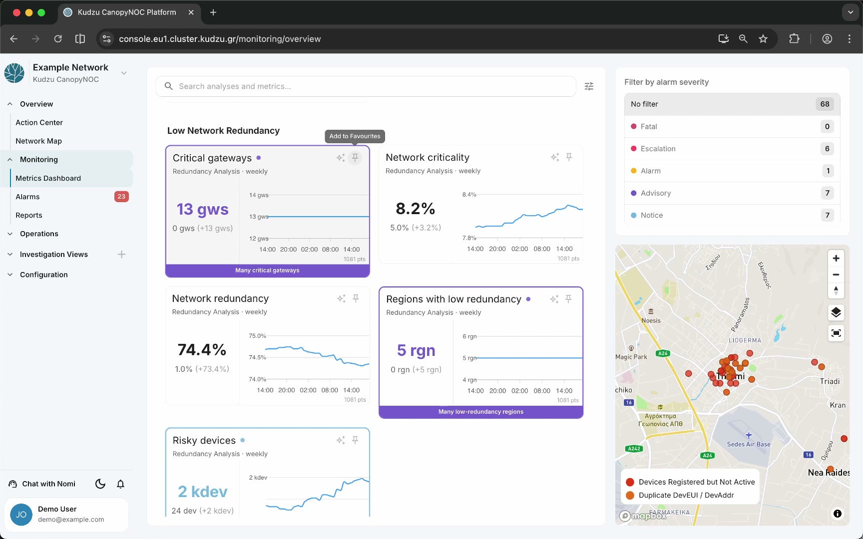
Task: Click Many critical gateways banner
Action: tap(267, 270)
